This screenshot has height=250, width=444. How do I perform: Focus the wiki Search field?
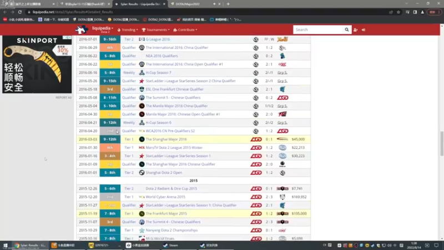318,29
